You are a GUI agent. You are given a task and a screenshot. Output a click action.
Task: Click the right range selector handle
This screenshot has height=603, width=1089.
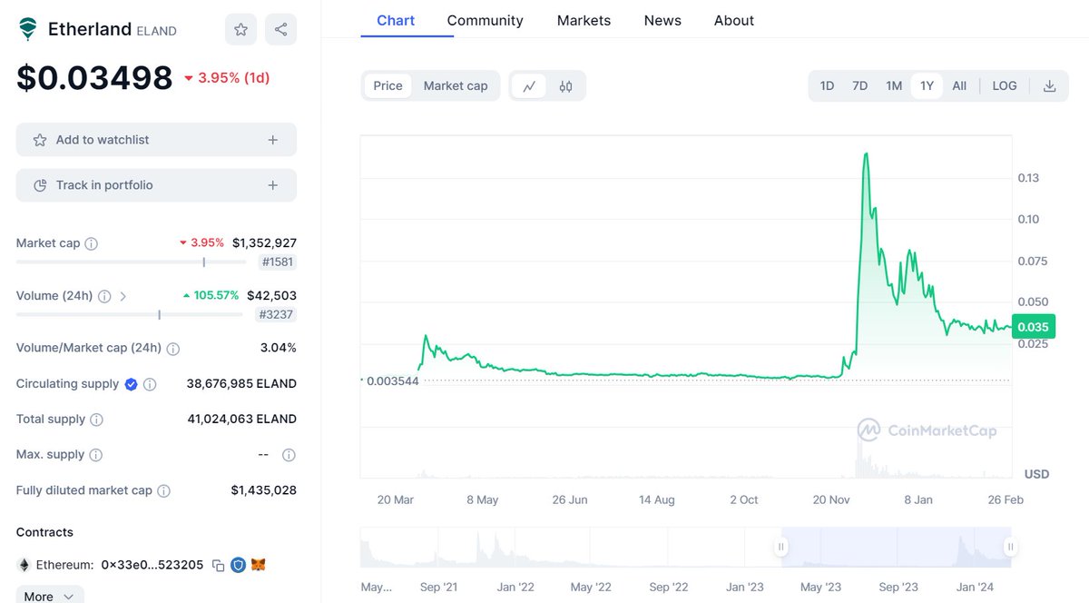(1009, 547)
